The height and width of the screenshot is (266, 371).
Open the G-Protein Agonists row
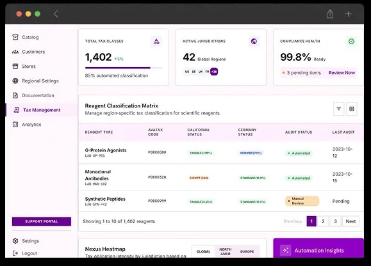click(221, 153)
